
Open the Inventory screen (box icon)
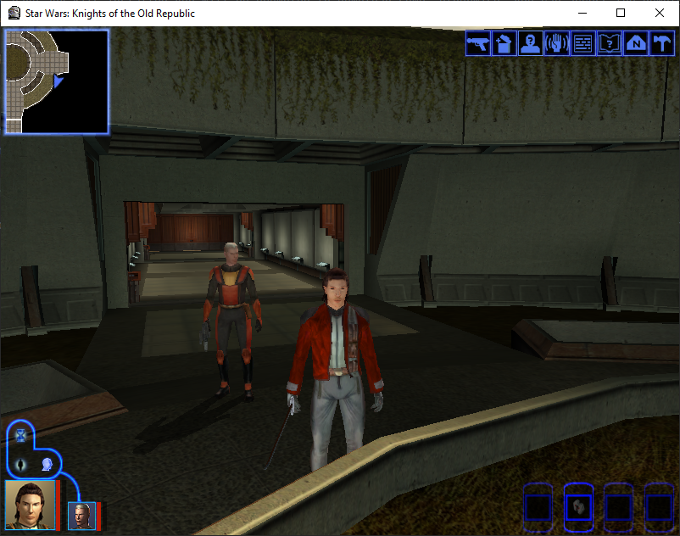504,43
